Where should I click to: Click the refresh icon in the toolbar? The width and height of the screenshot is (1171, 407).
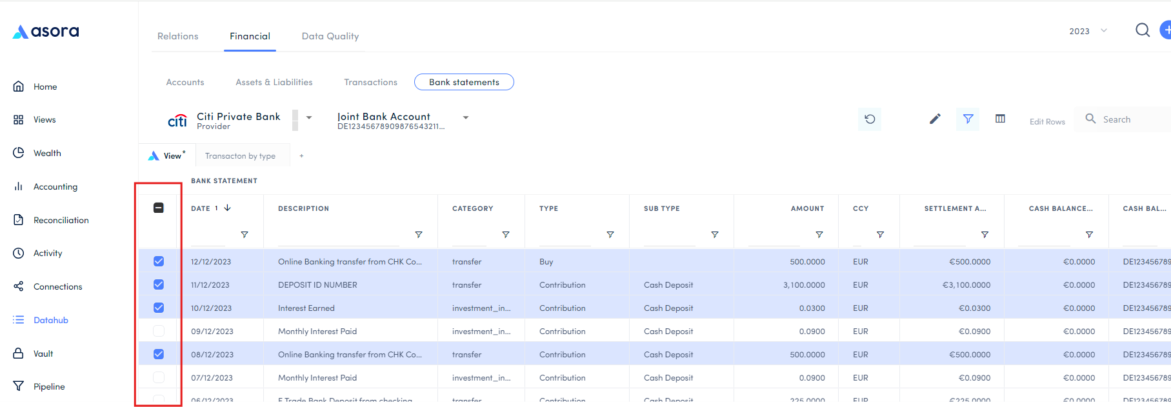pyautogui.click(x=870, y=119)
